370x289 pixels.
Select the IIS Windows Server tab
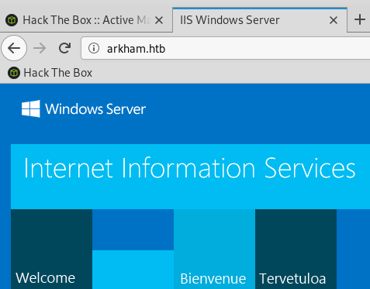[260, 20]
